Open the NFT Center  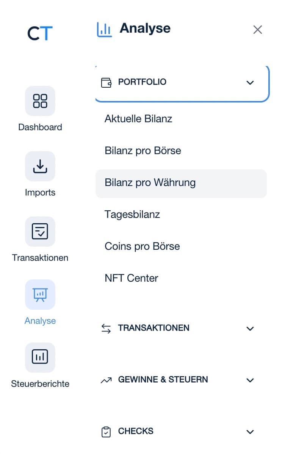pos(131,278)
